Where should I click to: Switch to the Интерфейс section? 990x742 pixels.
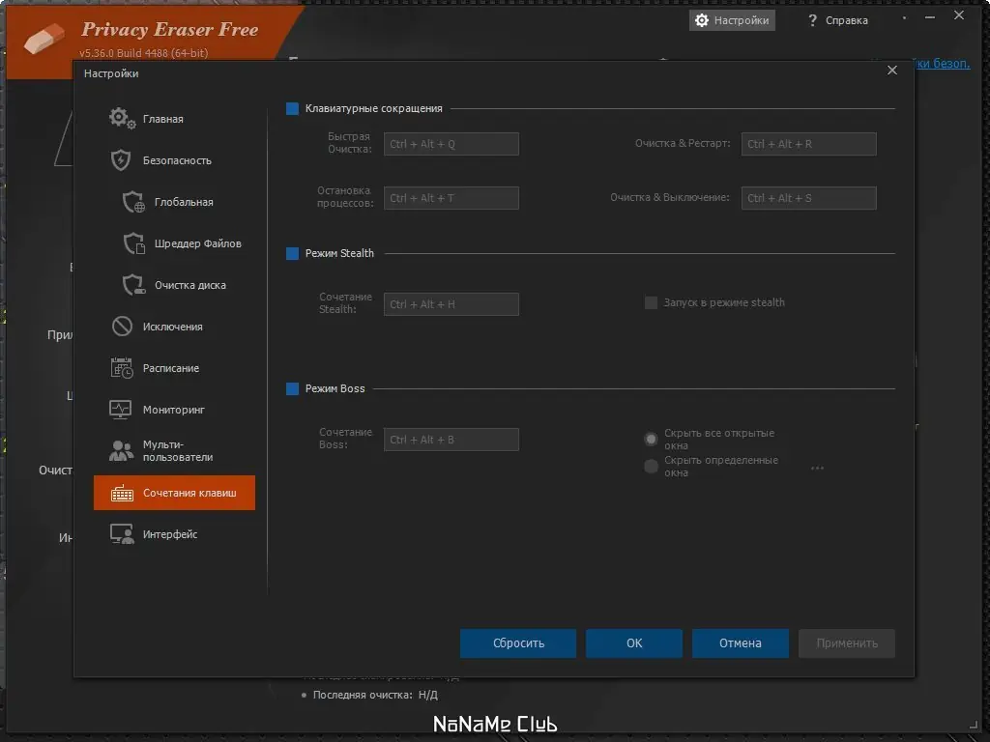pyautogui.click(x=174, y=534)
